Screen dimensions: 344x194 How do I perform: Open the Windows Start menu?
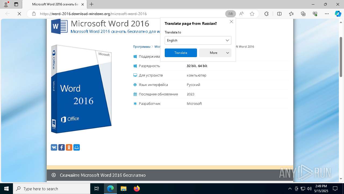pos(6,189)
